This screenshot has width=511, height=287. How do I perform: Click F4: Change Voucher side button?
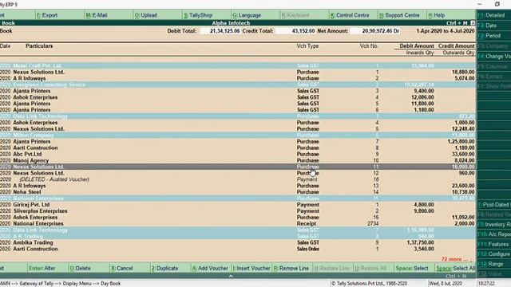tap(493, 56)
